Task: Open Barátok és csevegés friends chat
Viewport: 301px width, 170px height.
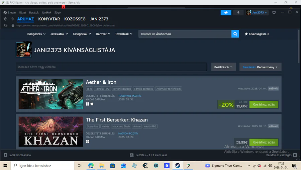Action: point(281,155)
